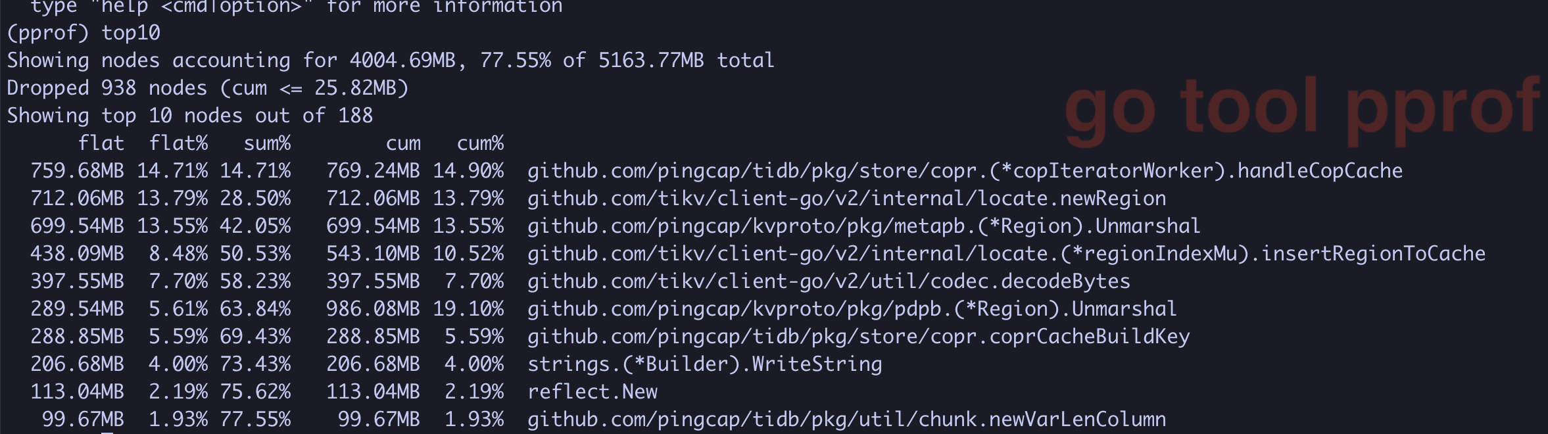Click the "flat%" column header
The image size is (1548, 434).
[x=178, y=143]
